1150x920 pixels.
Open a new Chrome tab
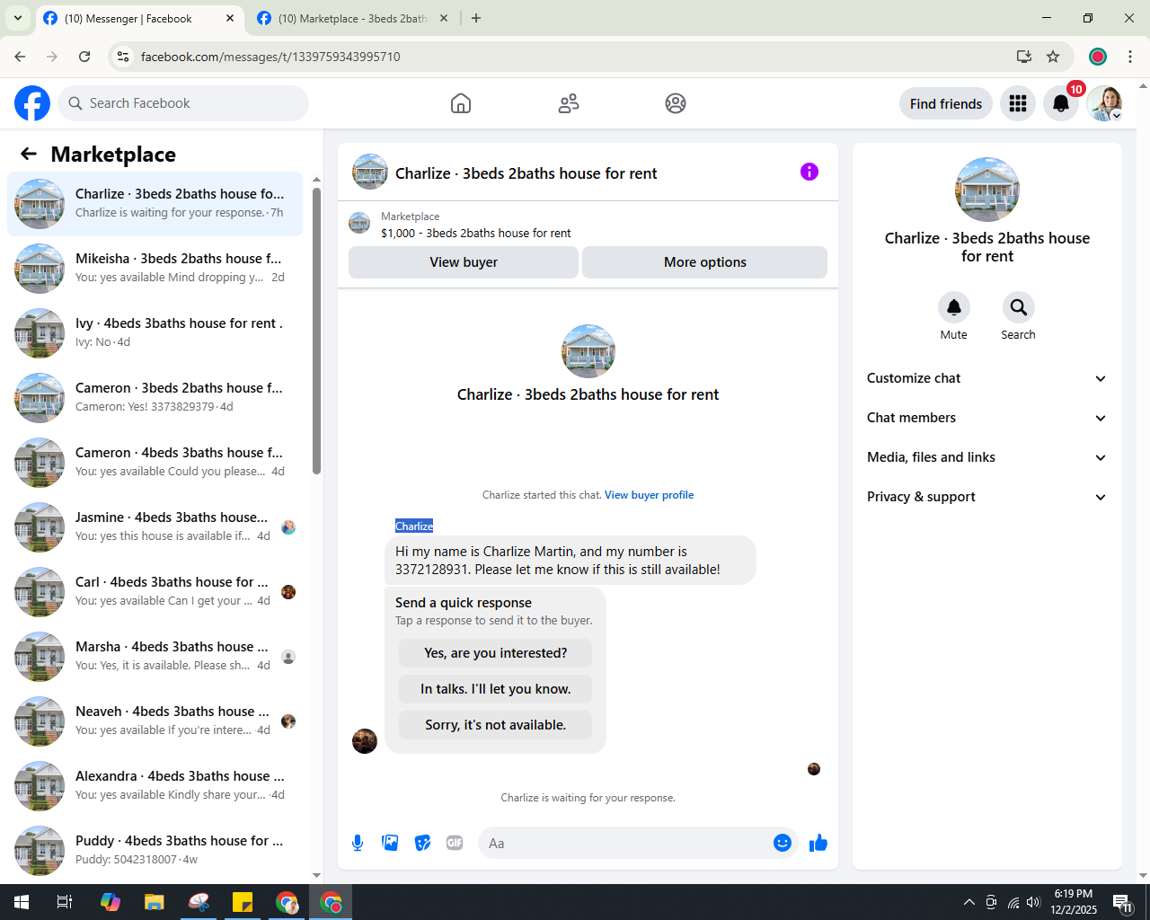[x=476, y=18]
